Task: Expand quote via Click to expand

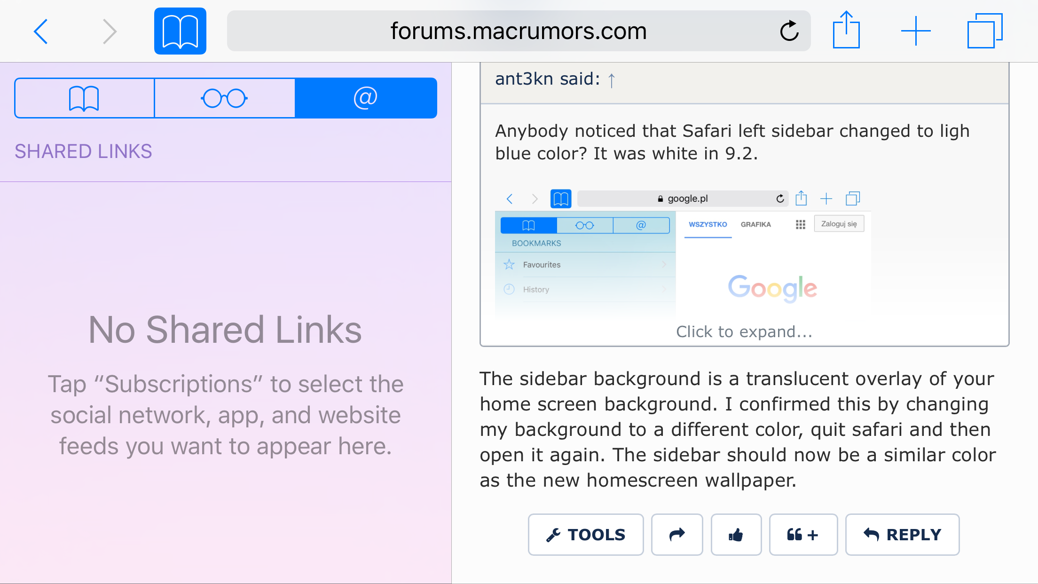Action: pos(744,332)
